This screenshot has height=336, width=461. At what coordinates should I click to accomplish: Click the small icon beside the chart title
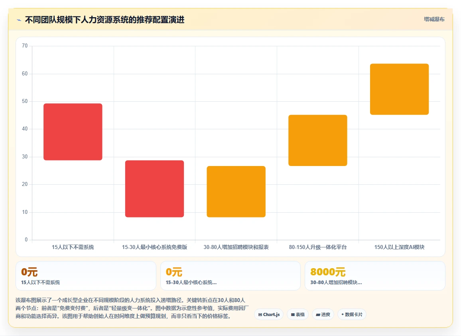coord(19,20)
